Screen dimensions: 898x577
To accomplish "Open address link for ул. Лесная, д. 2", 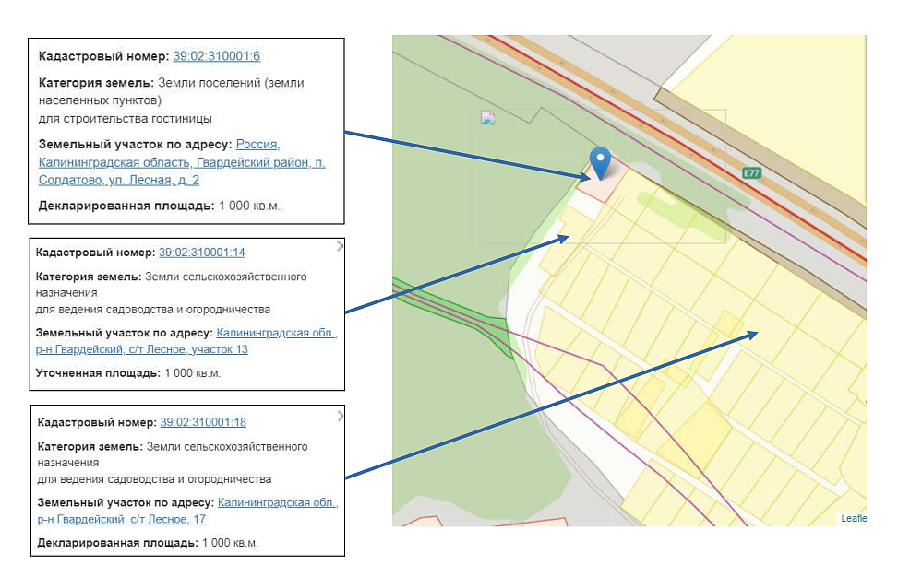I will (x=182, y=162).
